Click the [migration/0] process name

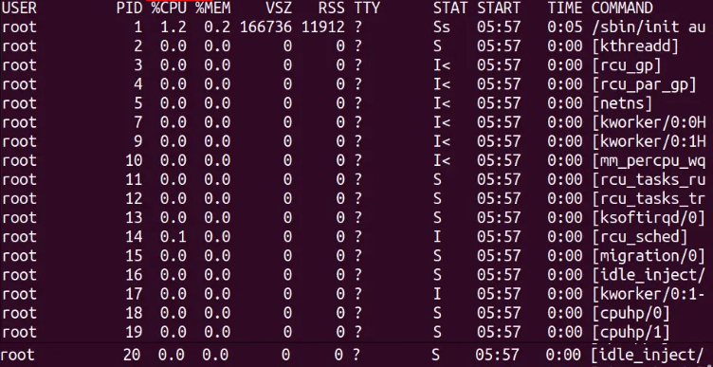[x=649, y=256]
